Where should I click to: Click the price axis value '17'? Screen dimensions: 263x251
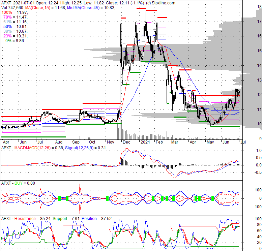pyautogui.click(x=260, y=22)
